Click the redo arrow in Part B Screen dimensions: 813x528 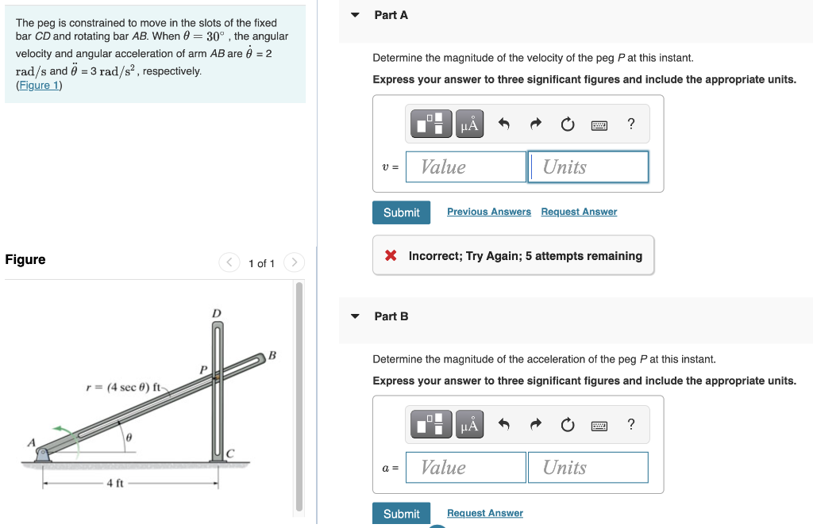coord(535,423)
